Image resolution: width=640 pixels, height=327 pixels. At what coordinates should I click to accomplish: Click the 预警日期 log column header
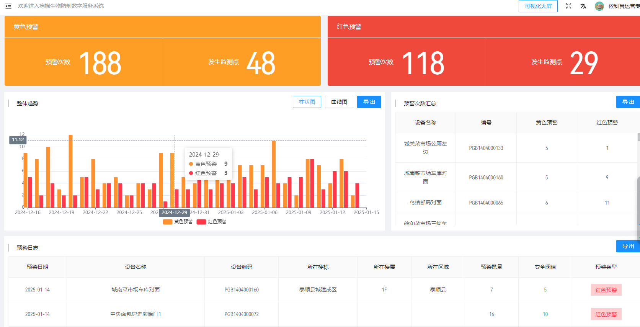click(x=38, y=267)
